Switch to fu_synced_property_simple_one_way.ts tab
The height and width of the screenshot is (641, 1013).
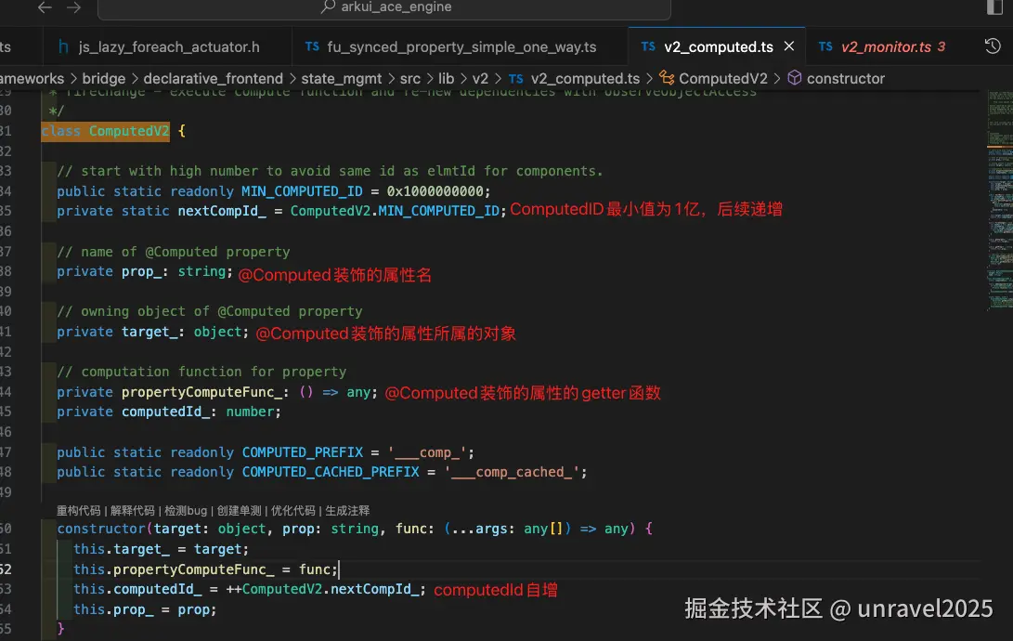tap(460, 47)
